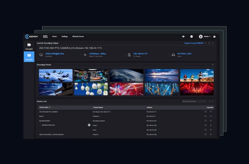Click the 20X FHD NDI PTZ CAMERA device name

pyautogui.click(x=49, y=112)
